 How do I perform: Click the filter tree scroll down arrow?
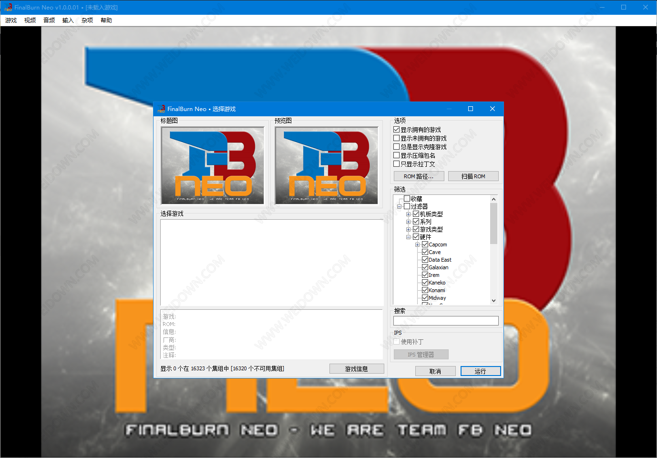tap(493, 300)
